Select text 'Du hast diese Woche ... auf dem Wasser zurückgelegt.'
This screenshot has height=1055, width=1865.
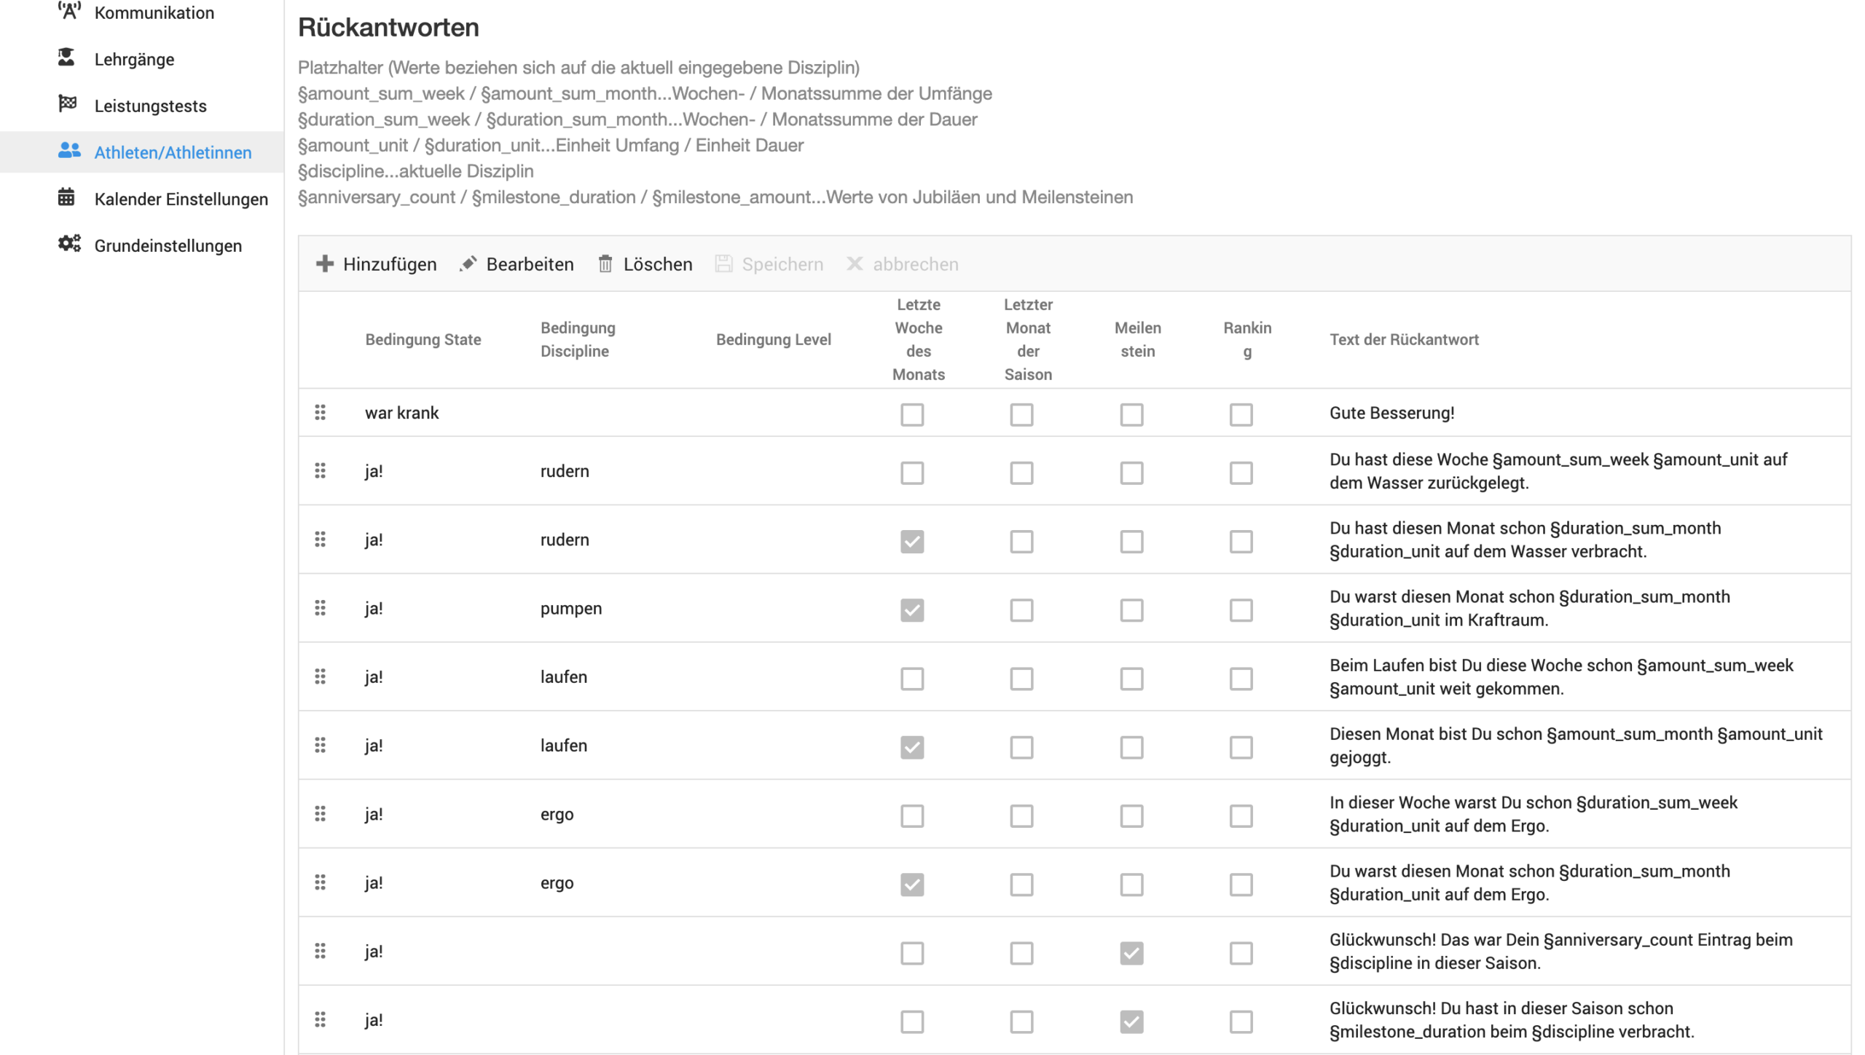pos(1558,471)
